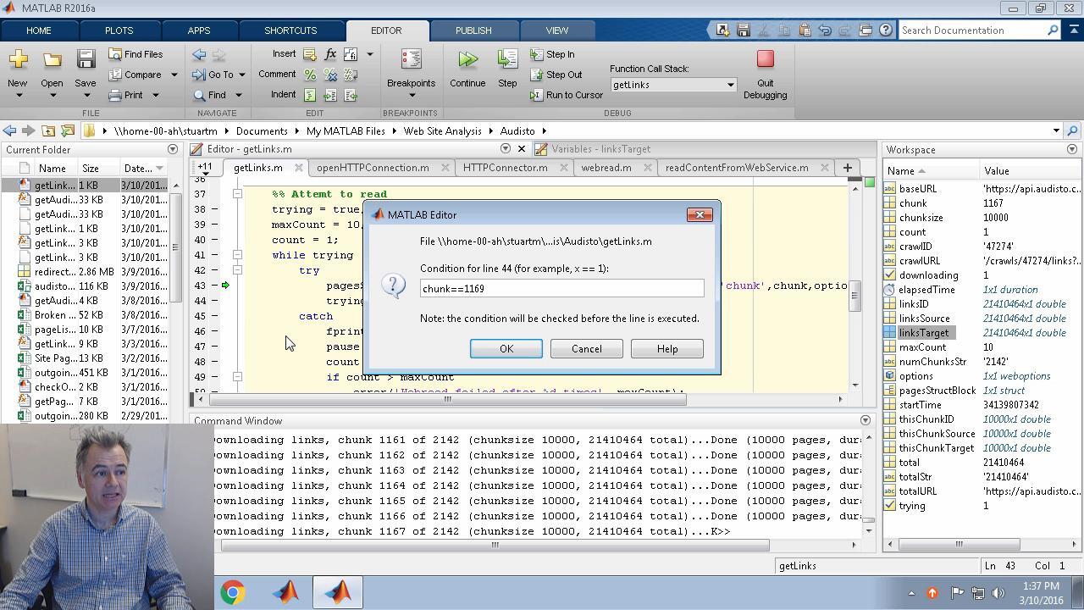Open the openHTTPConnection.m editor tab
This screenshot has height=610, width=1084.
pyautogui.click(x=372, y=168)
